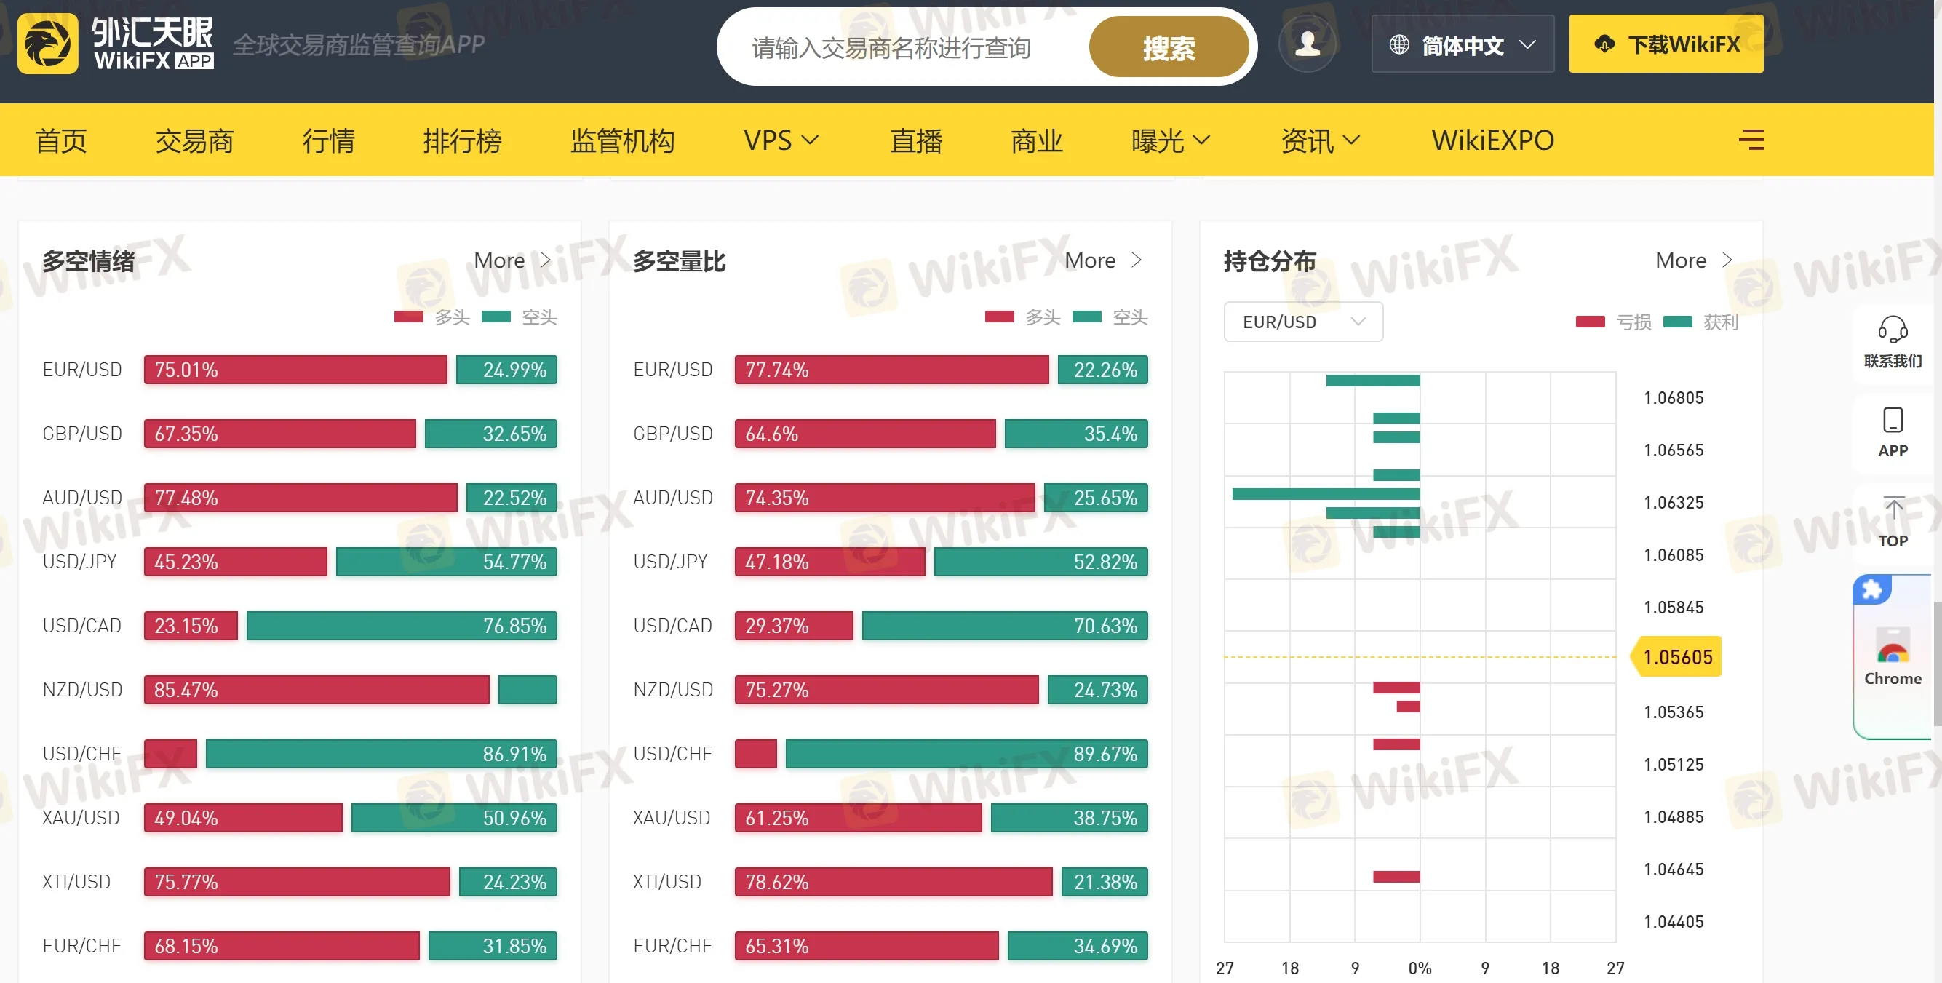Click the Chrome icon on the right edge
This screenshot has height=983, width=1942.
pos(1892,647)
